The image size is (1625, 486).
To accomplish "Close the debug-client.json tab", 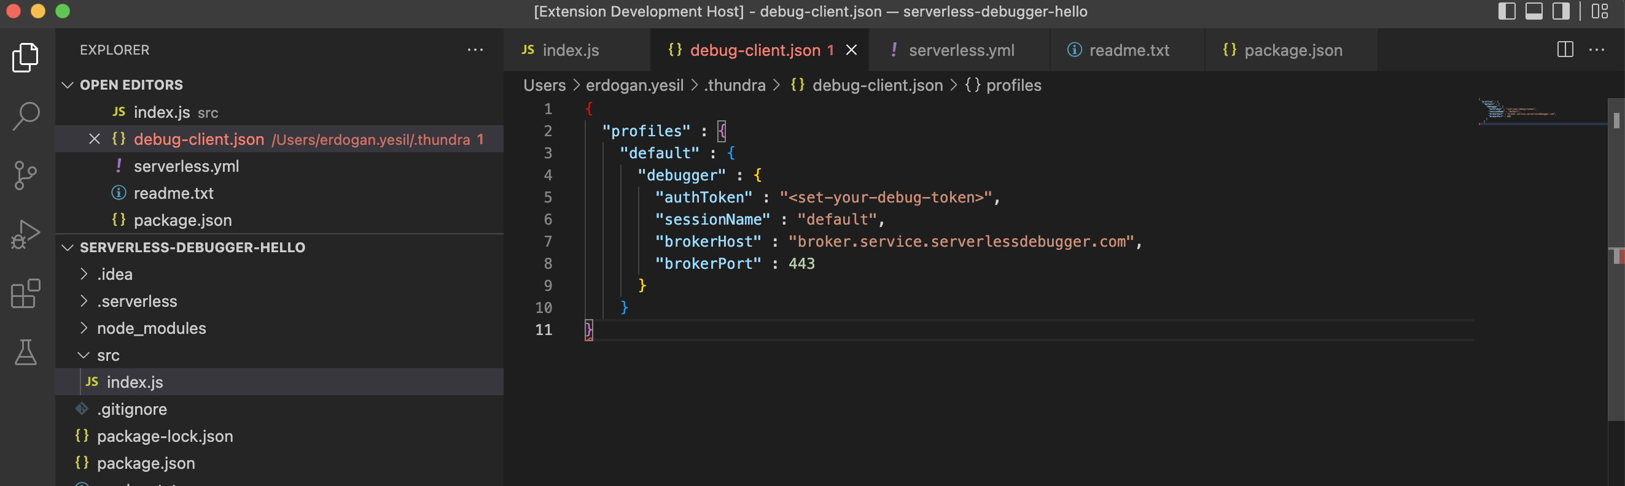I will tap(851, 50).
